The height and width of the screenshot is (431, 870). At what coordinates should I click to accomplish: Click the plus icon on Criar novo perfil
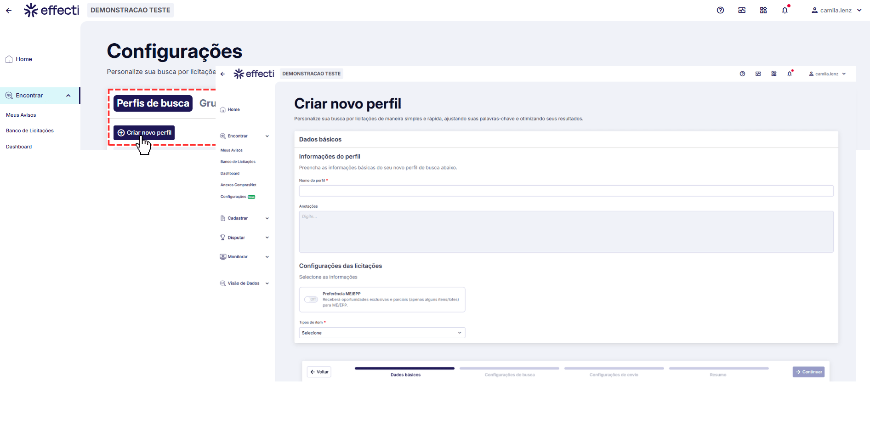[121, 133]
